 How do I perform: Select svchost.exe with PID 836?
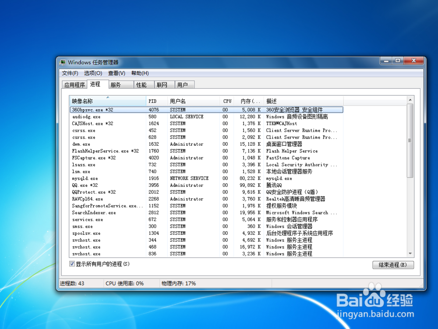pos(206,254)
